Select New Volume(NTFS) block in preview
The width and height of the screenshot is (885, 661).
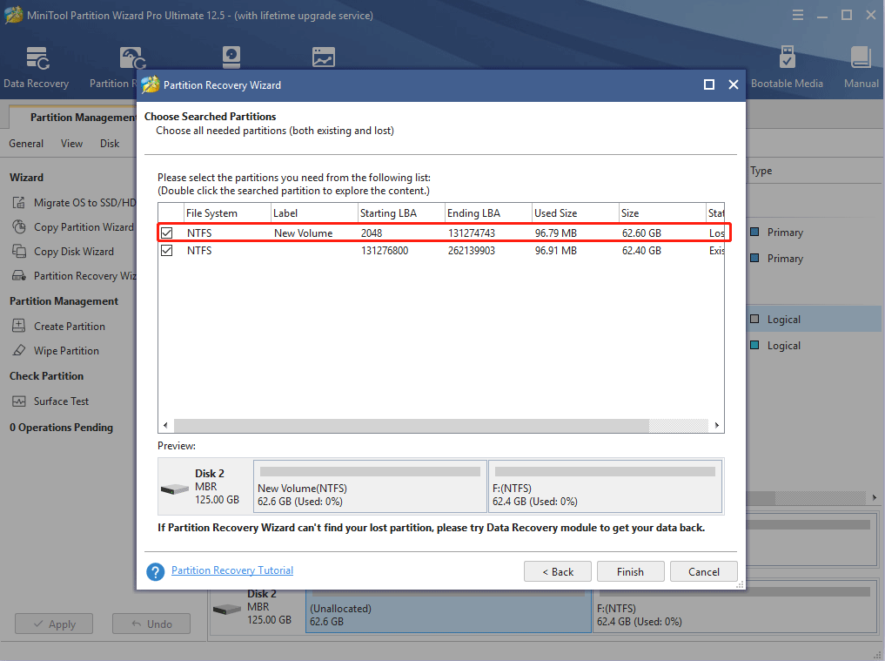click(x=370, y=487)
